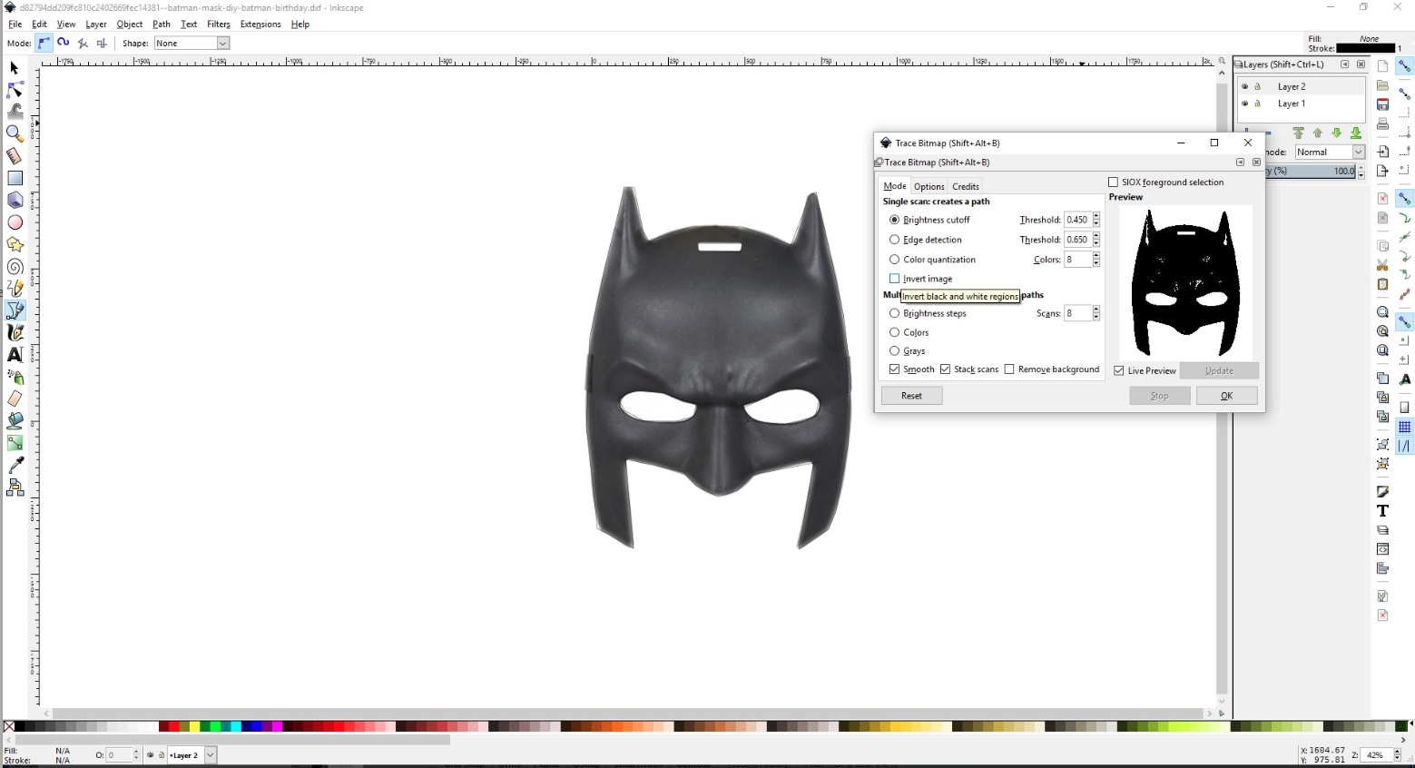Open Text and Font dialog icon
Screen dimensions: 1415x768
(1382, 511)
